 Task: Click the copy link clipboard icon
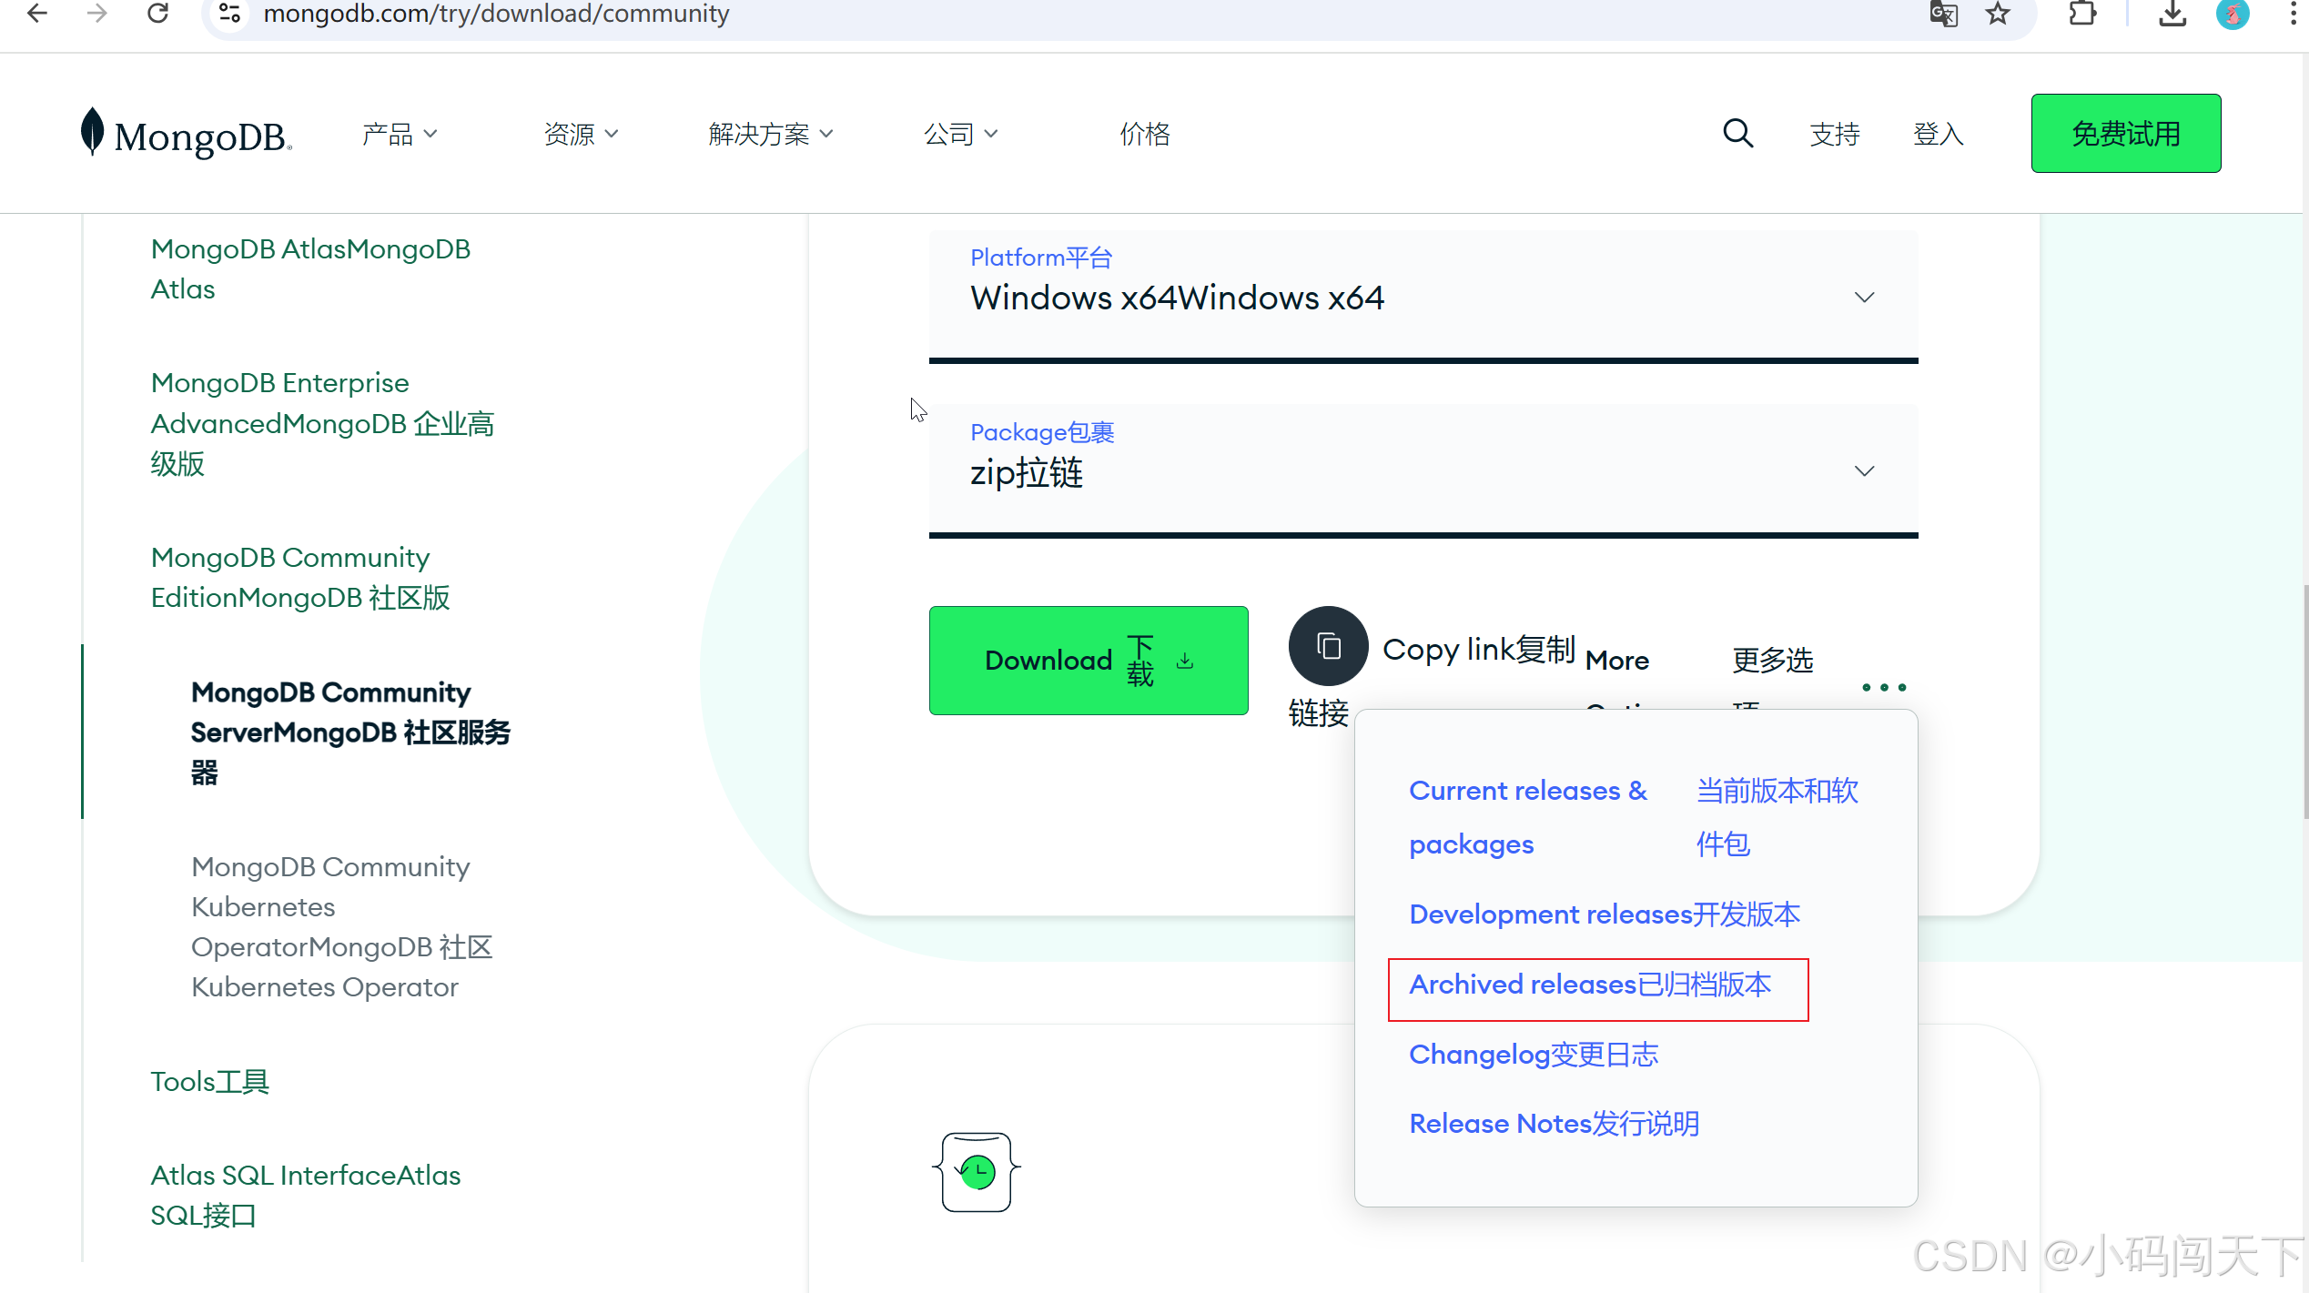(x=1328, y=647)
